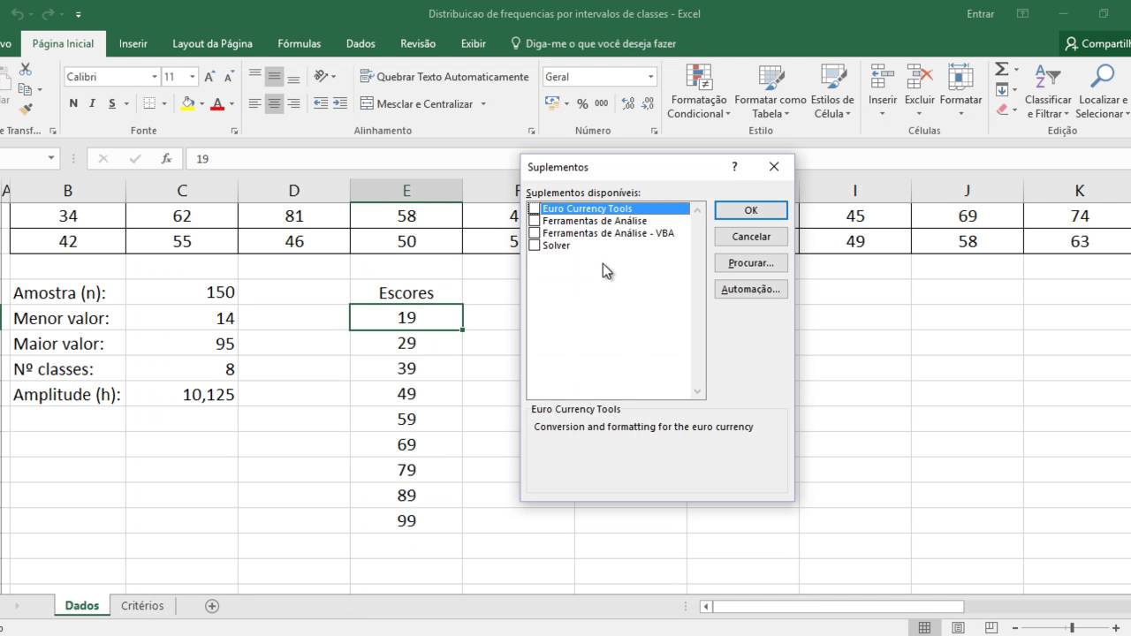This screenshot has height=636, width=1131.
Task: Check the Ferramentas de Análise box
Action: tap(534, 221)
